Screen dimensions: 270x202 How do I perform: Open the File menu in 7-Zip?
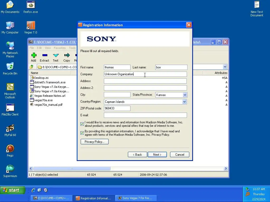click(x=32, y=48)
